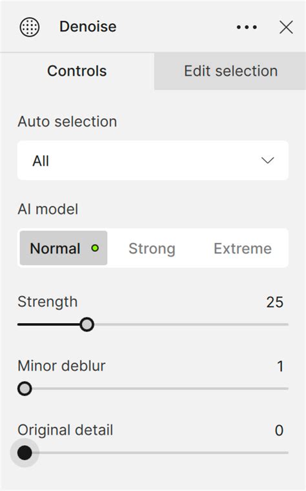Viewport: 306px width, 491px height.
Task: Switch to the Edit selection tab
Action: (x=230, y=71)
